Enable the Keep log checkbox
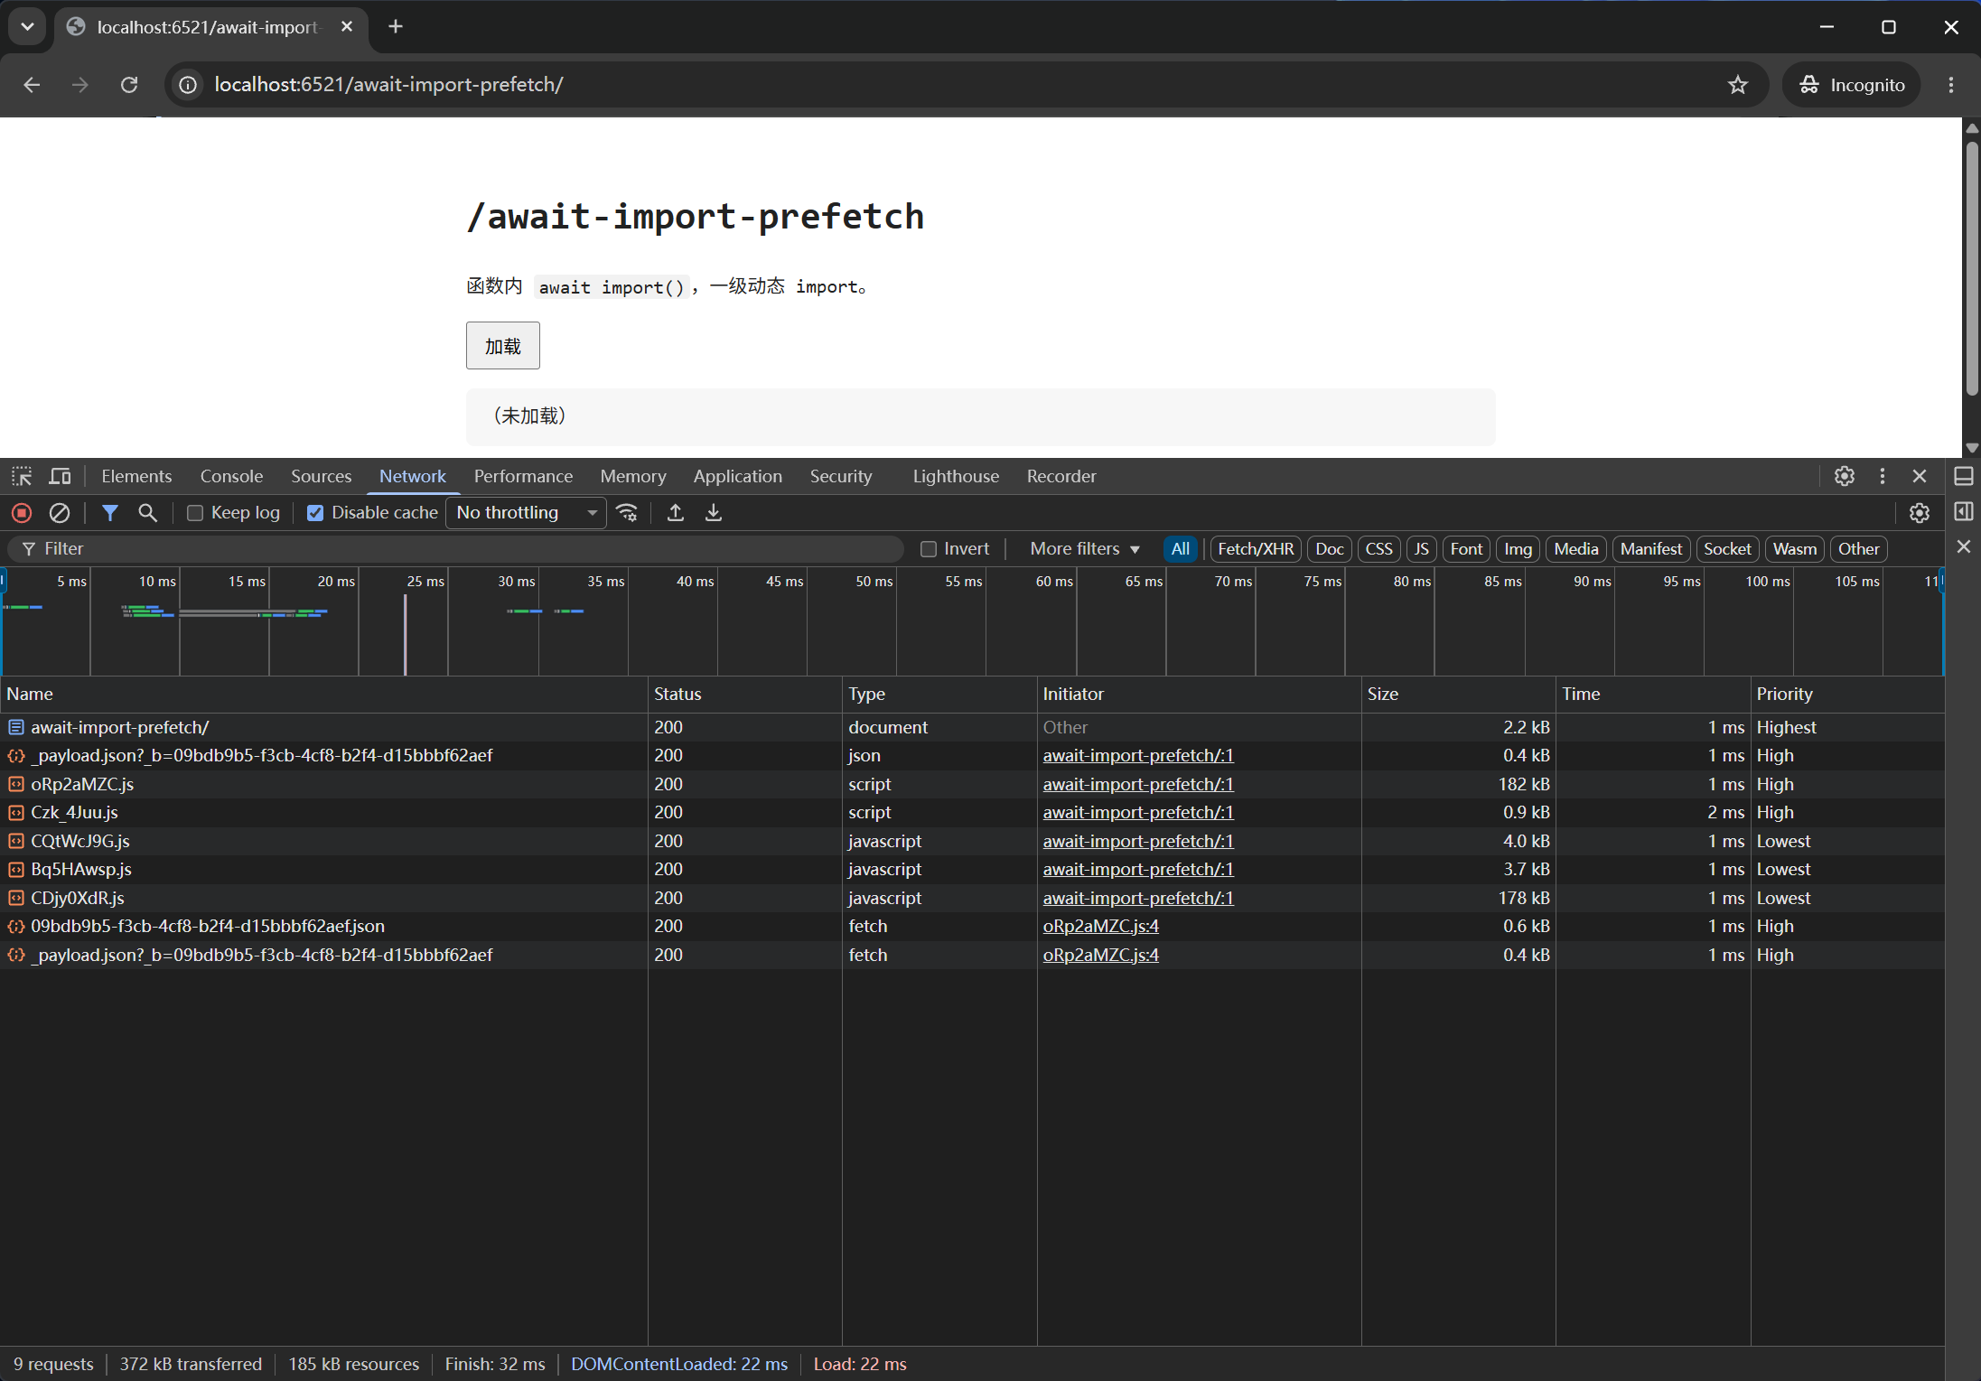This screenshot has height=1381, width=1981. 194,513
